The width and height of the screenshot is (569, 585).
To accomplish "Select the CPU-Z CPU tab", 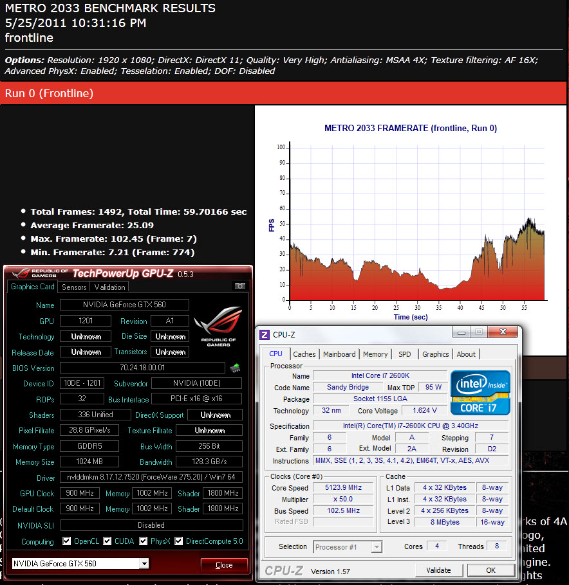I will tap(275, 354).
